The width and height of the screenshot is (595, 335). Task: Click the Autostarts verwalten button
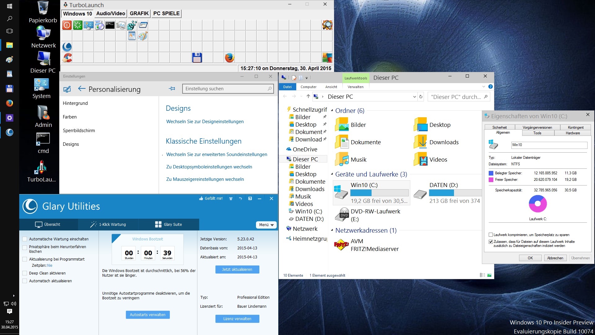pyautogui.click(x=148, y=315)
